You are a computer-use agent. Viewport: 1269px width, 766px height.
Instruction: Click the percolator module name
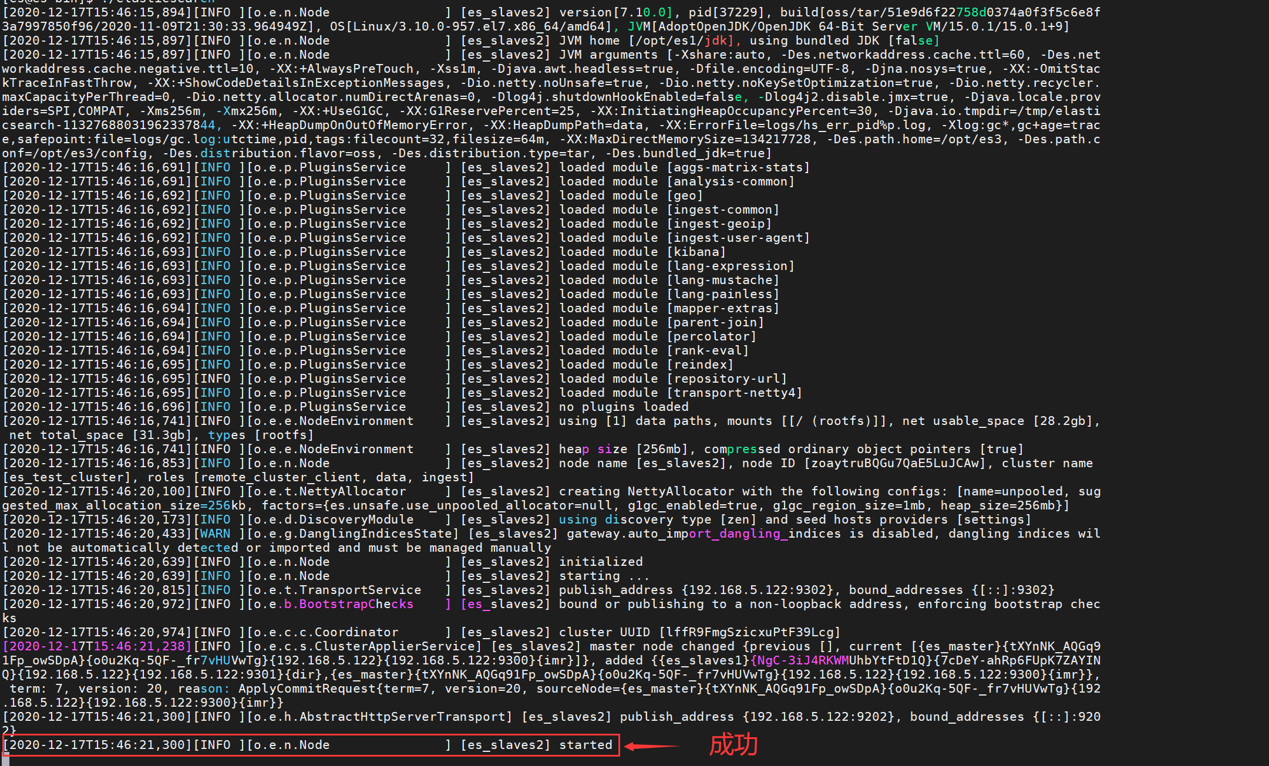click(711, 336)
